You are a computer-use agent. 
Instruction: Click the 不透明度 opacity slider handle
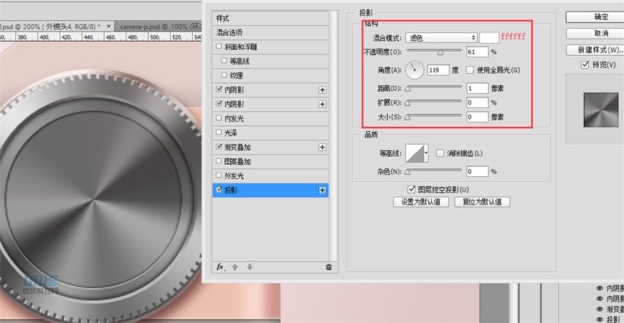(x=440, y=52)
